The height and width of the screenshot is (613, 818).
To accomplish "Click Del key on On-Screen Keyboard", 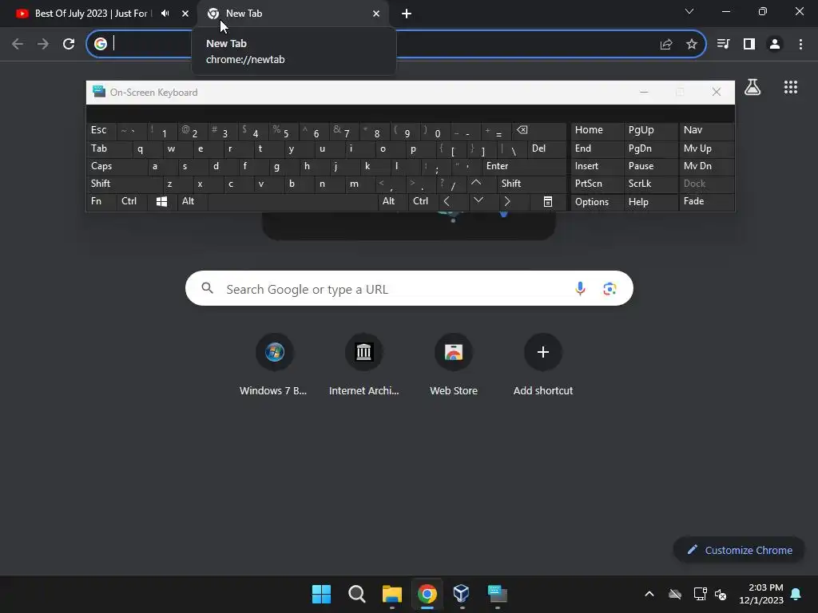I will (546, 149).
